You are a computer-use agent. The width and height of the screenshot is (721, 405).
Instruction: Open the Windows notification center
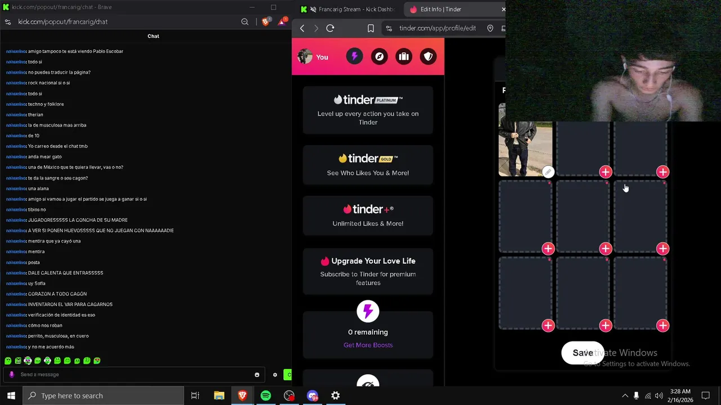coord(705,395)
